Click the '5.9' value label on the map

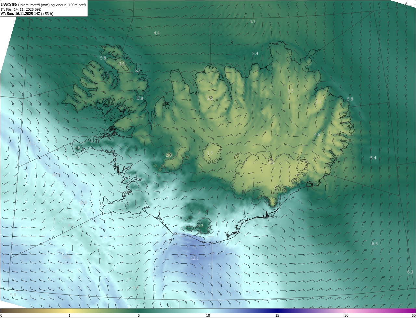[140, 99]
